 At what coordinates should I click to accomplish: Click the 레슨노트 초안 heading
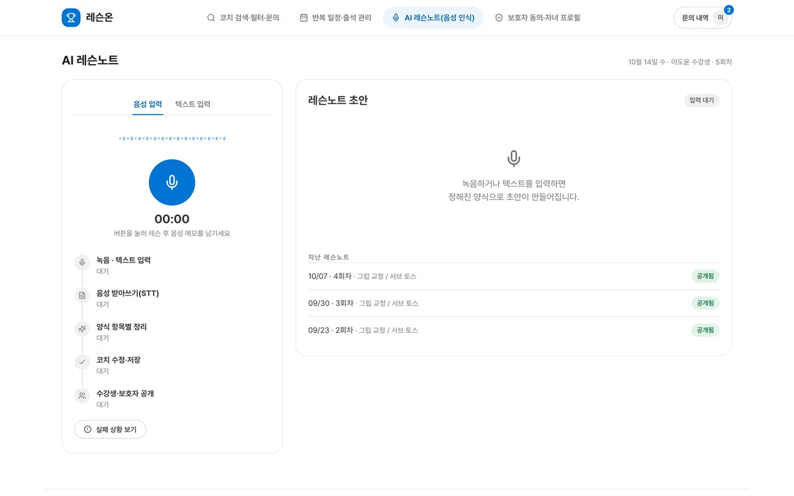point(338,101)
